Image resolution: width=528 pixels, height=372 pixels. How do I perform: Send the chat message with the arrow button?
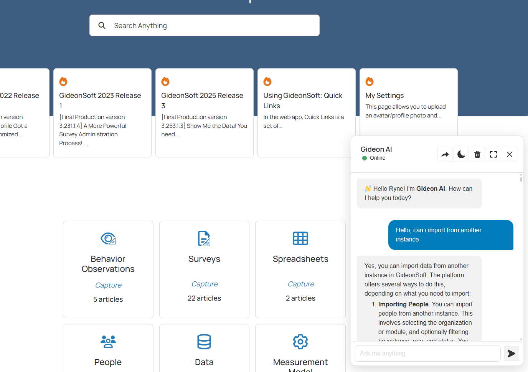click(511, 354)
